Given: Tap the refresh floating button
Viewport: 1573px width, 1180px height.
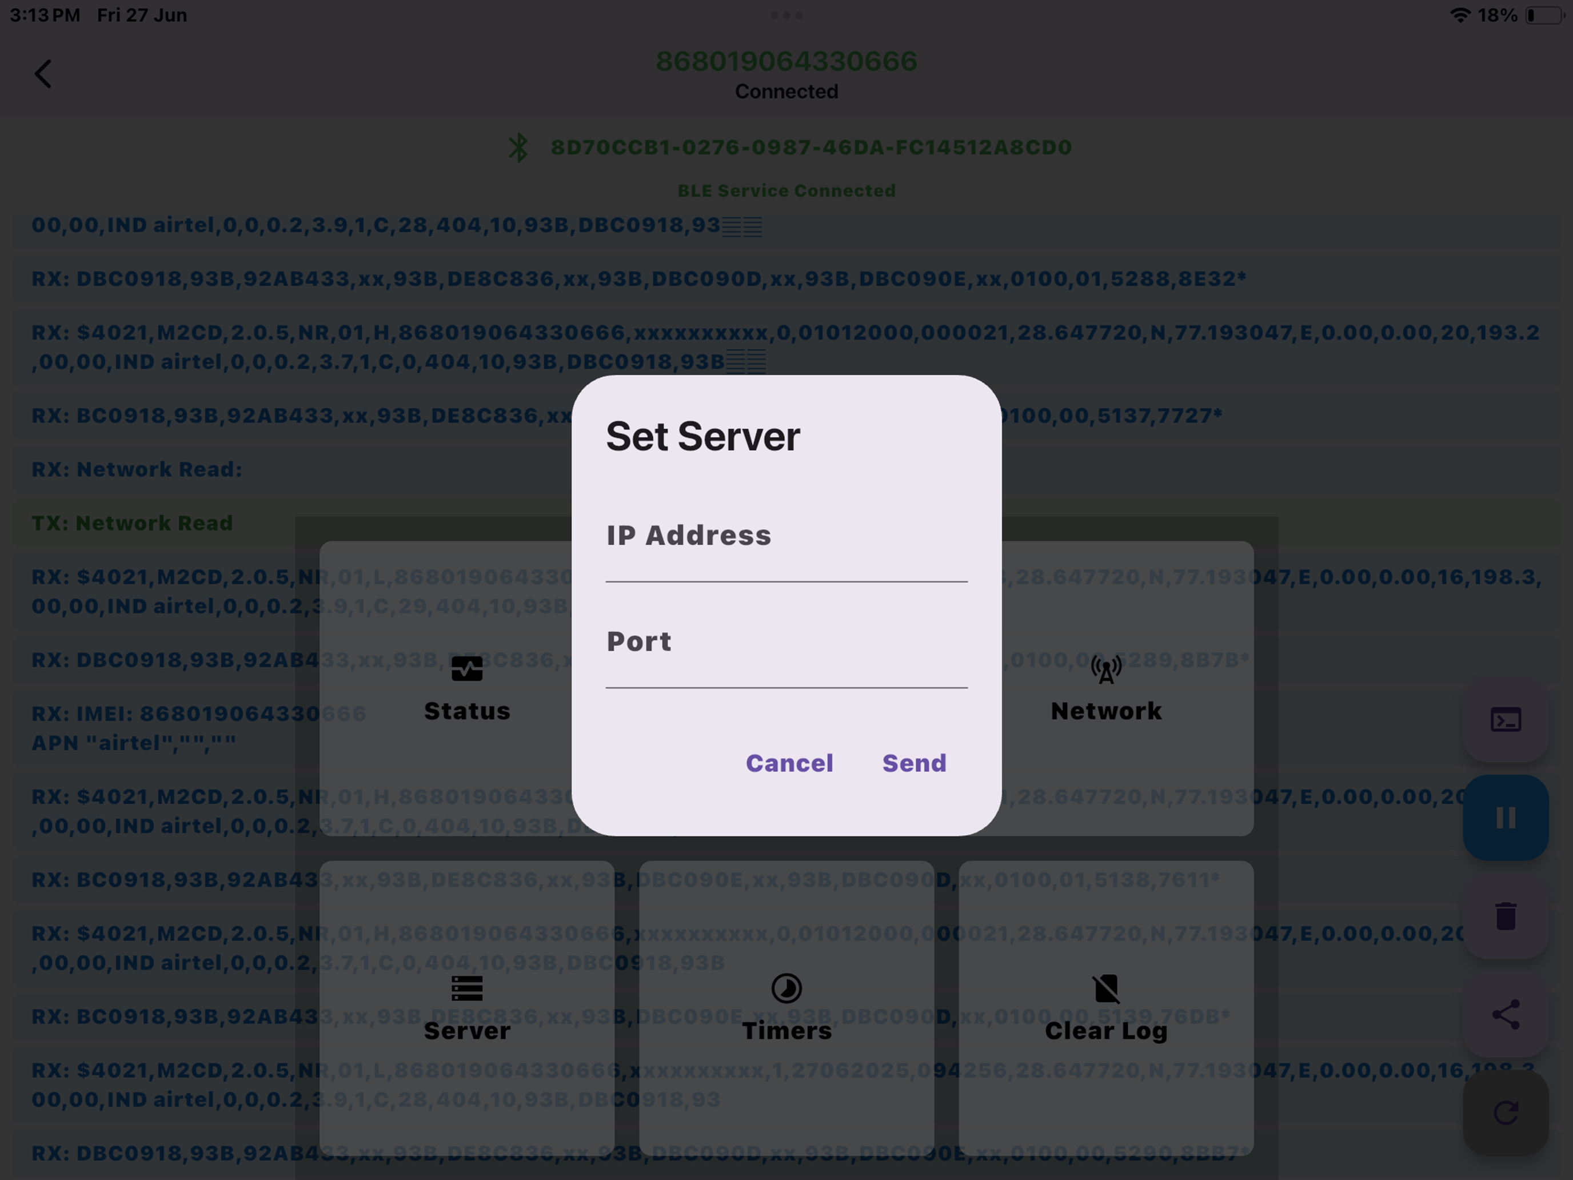Looking at the screenshot, I should (x=1506, y=1113).
